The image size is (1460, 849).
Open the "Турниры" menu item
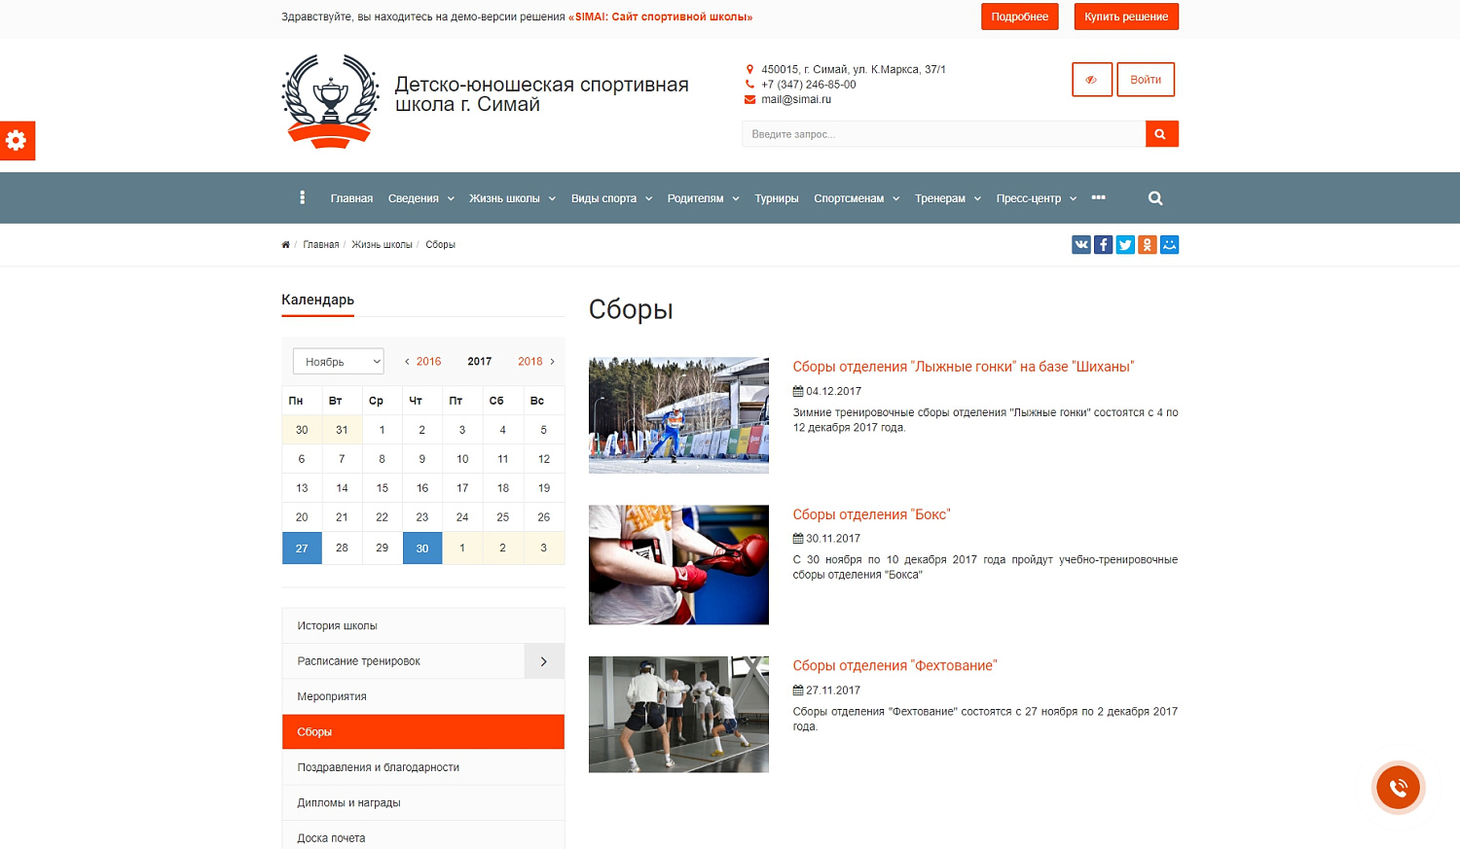(x=776, y=197)
